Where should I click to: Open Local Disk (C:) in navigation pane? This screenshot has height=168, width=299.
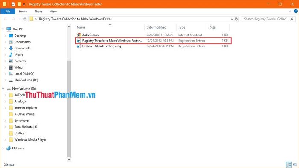click(24, 74)
